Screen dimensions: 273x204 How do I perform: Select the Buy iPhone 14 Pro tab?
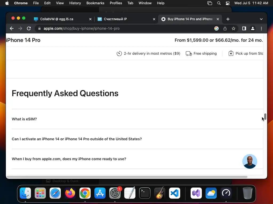click(190, 19)
